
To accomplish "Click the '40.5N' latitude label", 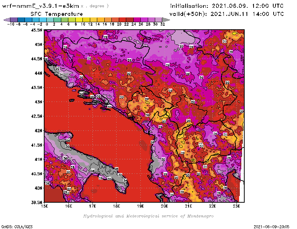I will (x=36, y=174).
